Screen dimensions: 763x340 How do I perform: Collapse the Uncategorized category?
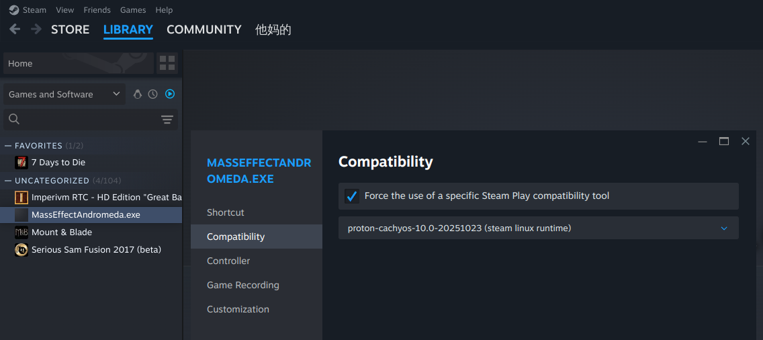(x=8, y=181)
